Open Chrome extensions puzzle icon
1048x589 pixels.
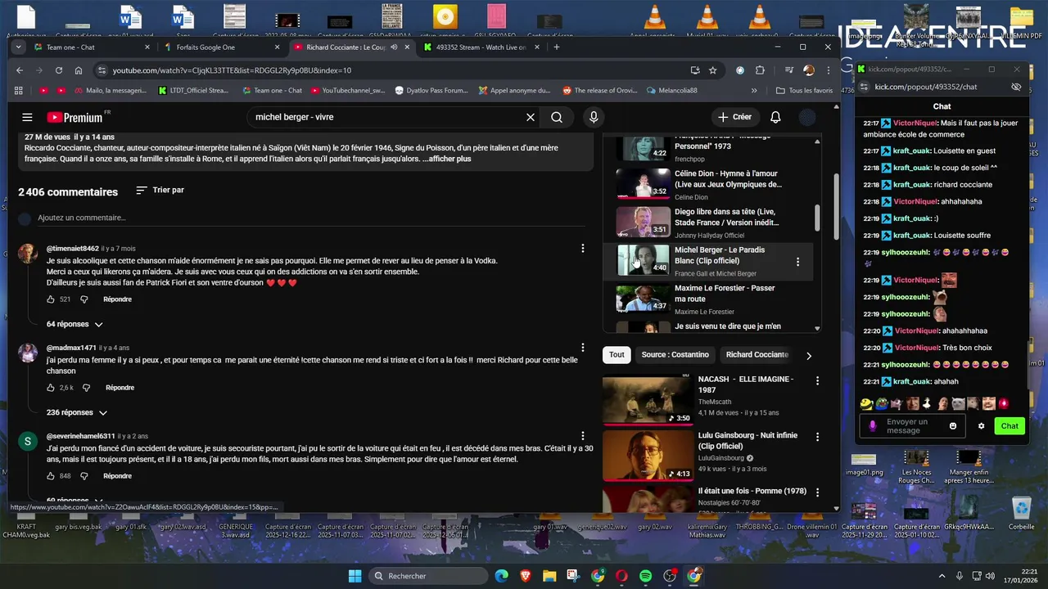click(760, 70)
